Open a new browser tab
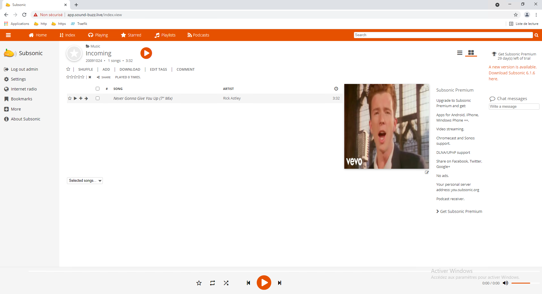Image resolution: width=542 pixels, height=294 pixels. [76, 5]
